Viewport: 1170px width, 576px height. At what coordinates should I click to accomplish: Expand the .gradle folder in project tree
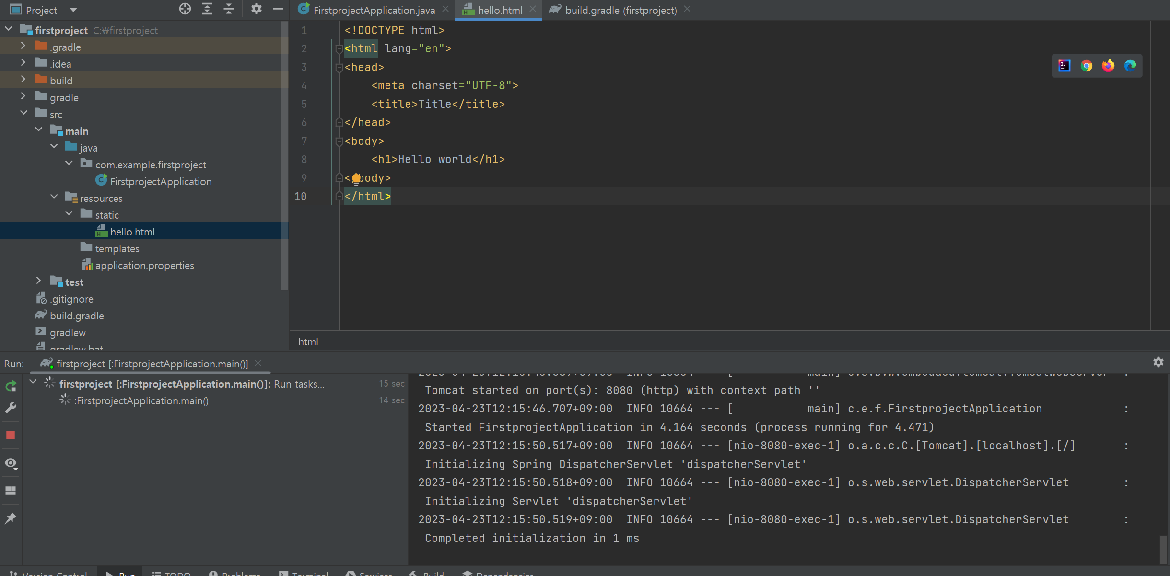[x=23, y=46]
